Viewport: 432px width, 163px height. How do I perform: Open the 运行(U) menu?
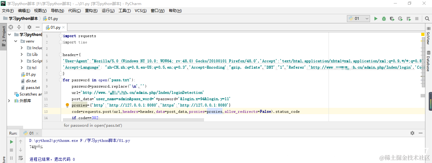coord(108,11)
